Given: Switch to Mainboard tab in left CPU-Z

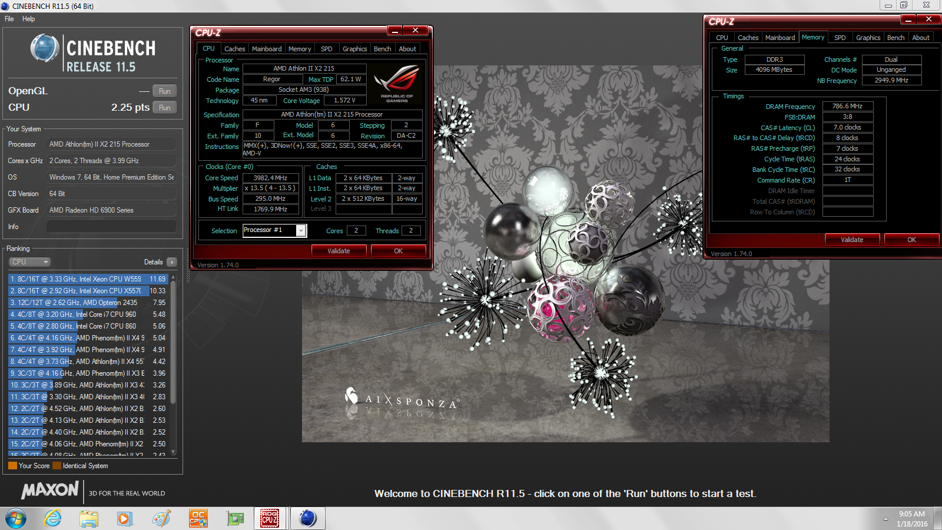Looking at the screenshot, I should [267, 49].
